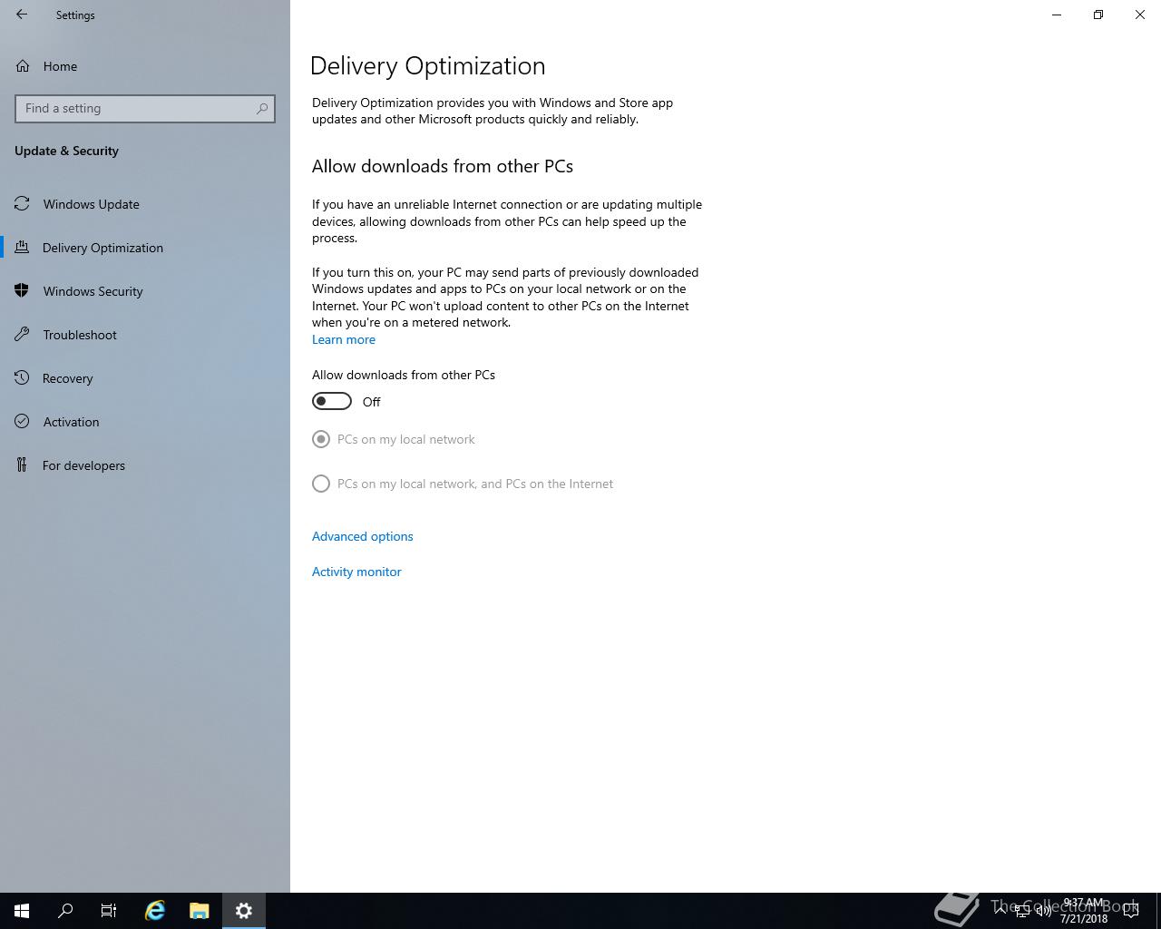Select local network and Internet PCs radio
This screenshot has height=929, width=1161.
pyautogui.click(x=321, y=484)
